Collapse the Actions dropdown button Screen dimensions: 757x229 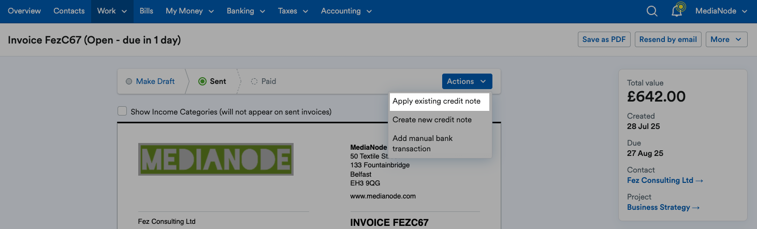pos(467,81)
